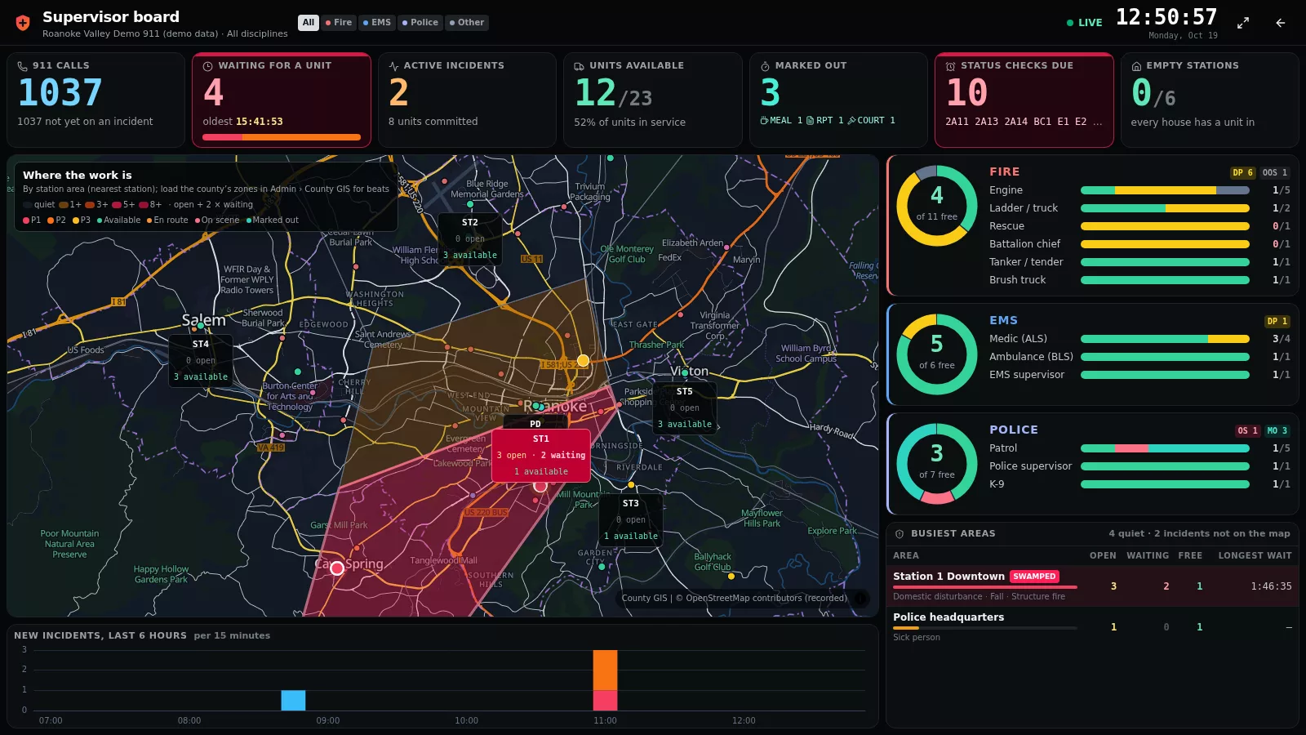Open the ST4 station label near Salem
The image size is (1306, 735).
click(201, 360)
